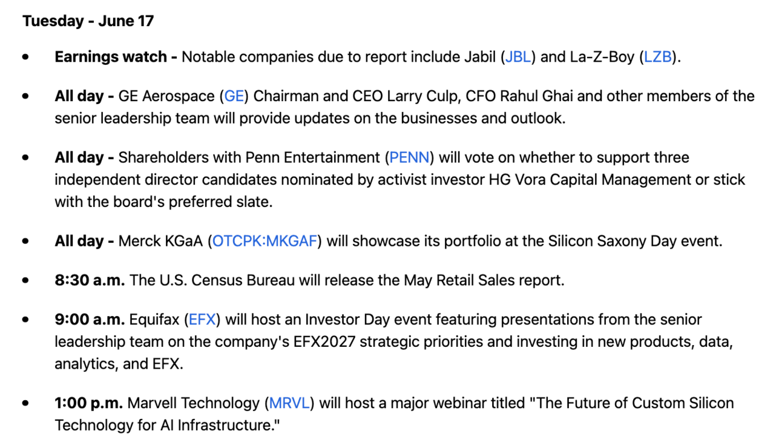Click the bullet beside the Marvell Technology entry

tap(25, 403)
